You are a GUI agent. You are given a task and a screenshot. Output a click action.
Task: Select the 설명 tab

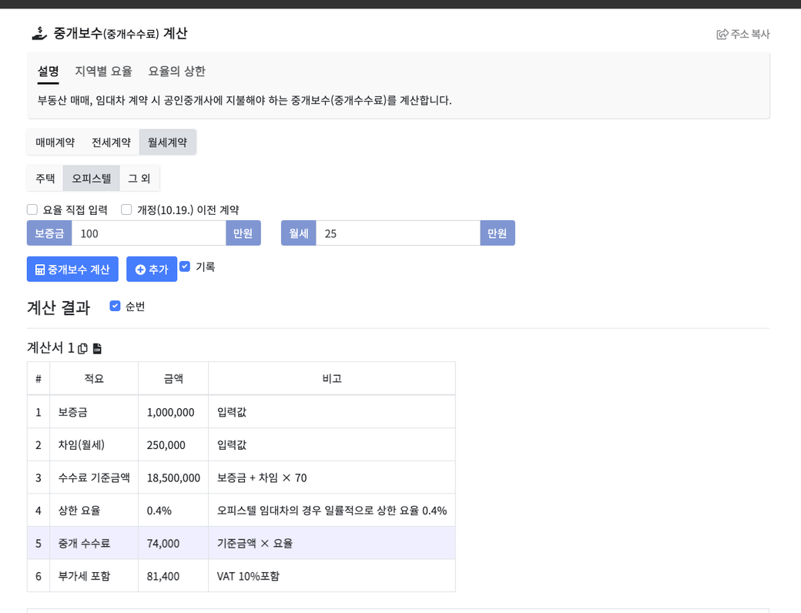coord(48,71)
